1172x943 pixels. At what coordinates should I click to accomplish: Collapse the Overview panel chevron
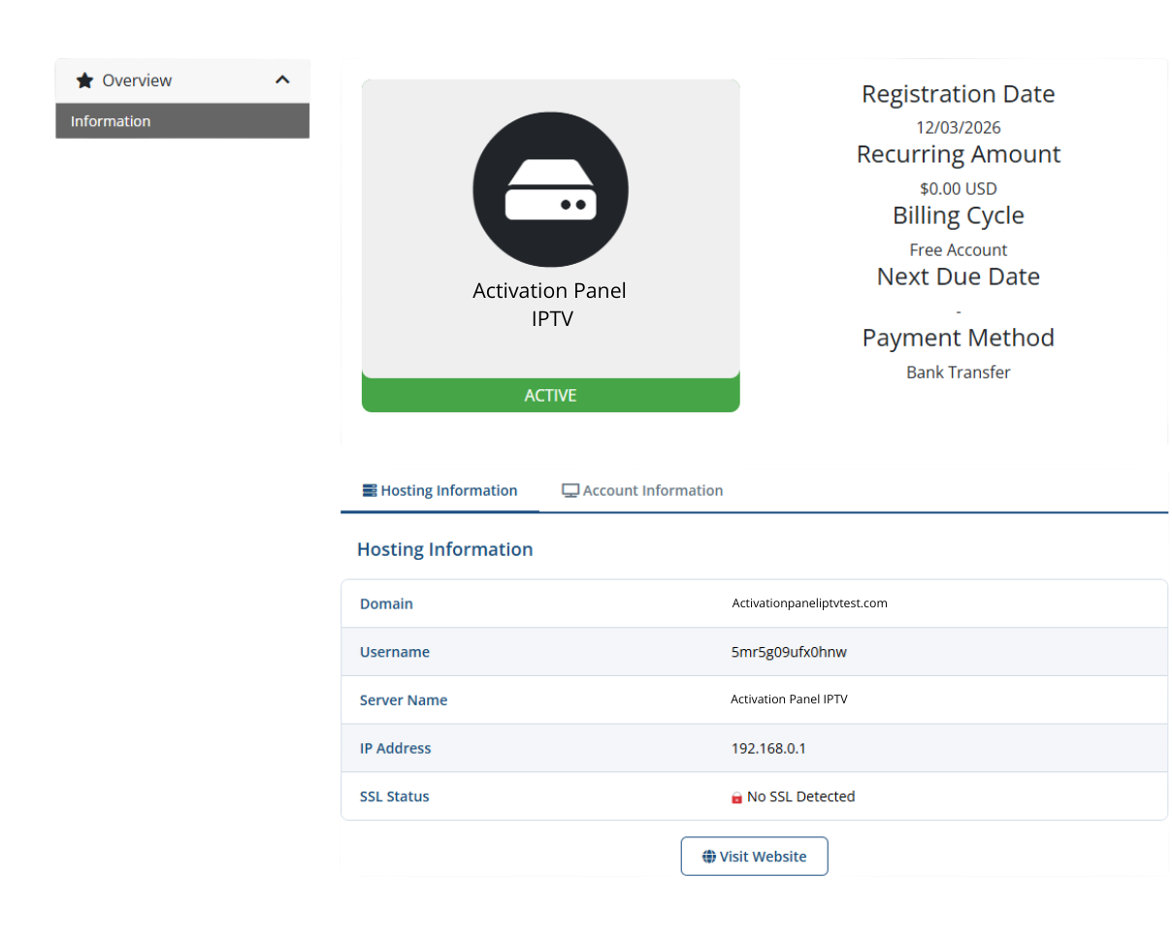[x=282, y=80]
